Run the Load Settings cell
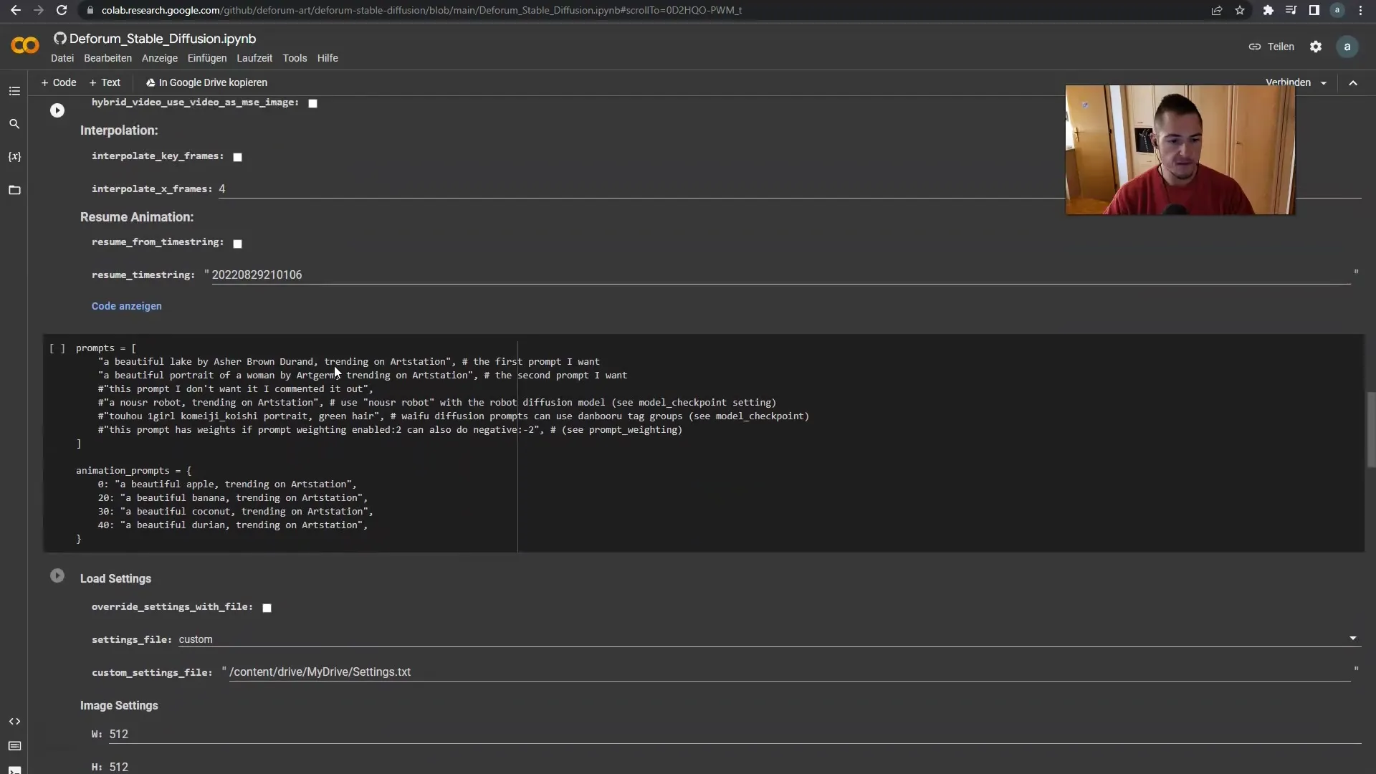This screenshot has width=1376, height=774. (57, 576)
